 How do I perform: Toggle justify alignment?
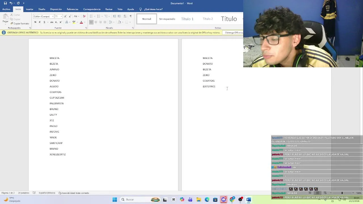[x=105, y=22]
